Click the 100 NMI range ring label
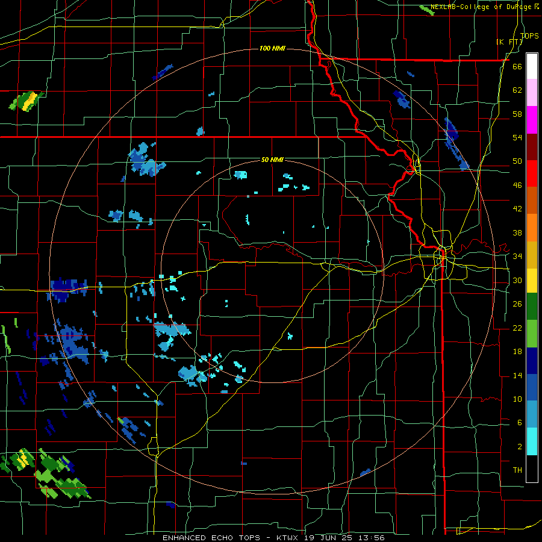Viewport: 542px width, 542px height. 272,48
